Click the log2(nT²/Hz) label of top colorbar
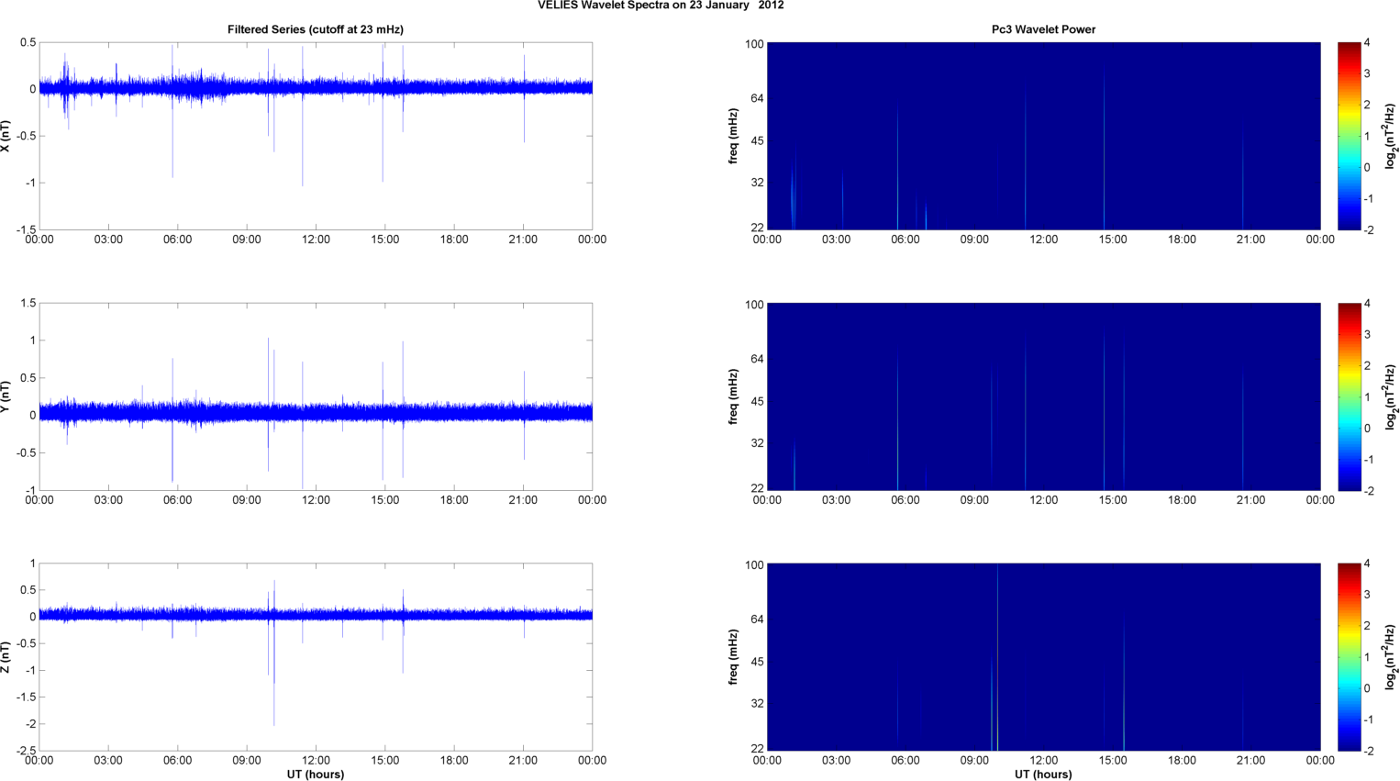Screen dimensions: 1400x781 point(1391,136)
